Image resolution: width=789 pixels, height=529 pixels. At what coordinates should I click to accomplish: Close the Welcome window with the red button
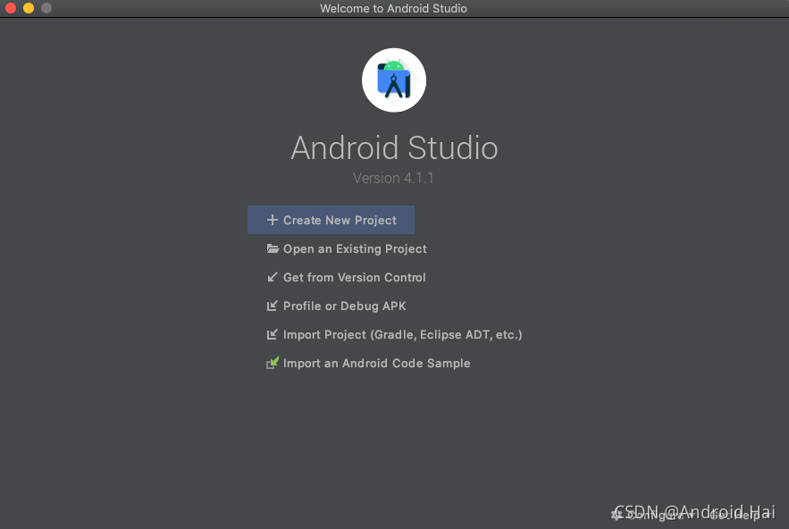(x=11, y=8)
